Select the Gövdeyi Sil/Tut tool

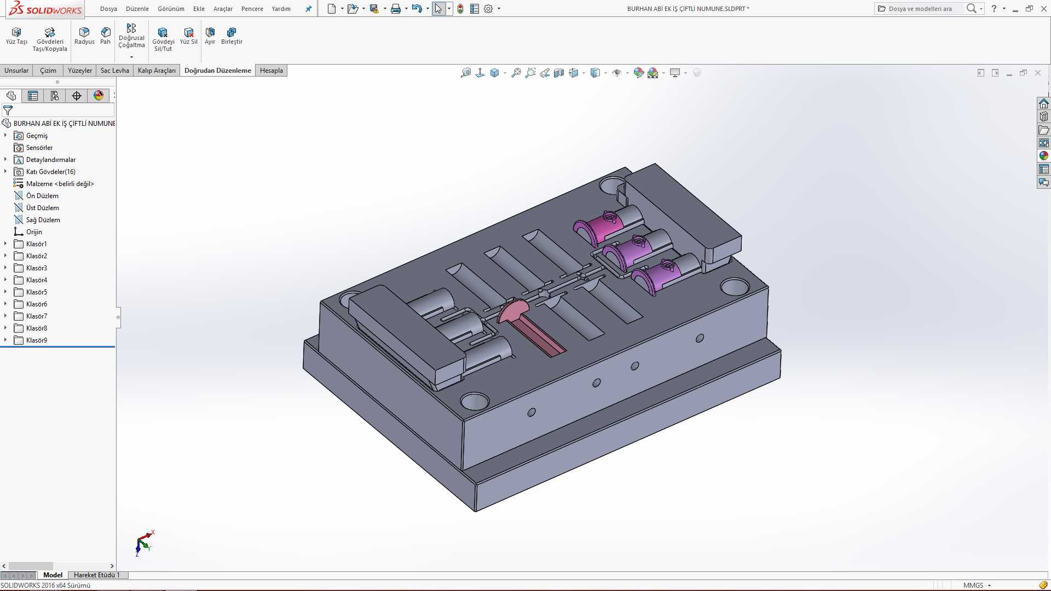(163, 39)
